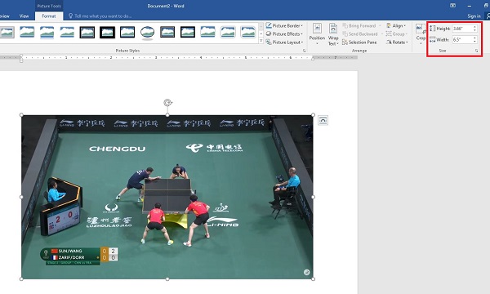Open the Position layout menu
This screenshot has height=294, width=490.
click(x=317, y=33)
